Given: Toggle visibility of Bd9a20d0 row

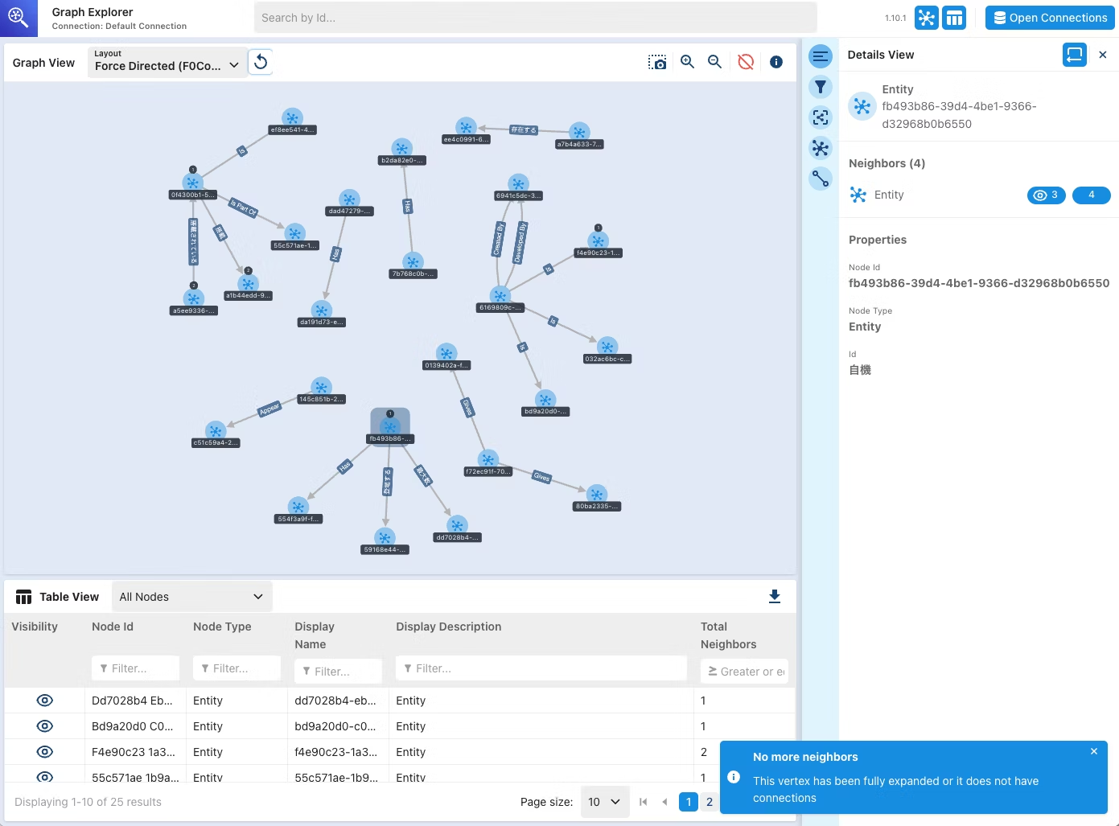Looking at the screenshot, I should pos(45,726).
